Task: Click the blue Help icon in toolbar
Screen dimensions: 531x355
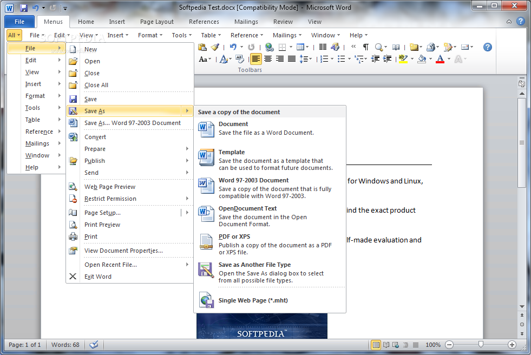Action: pos(487,47)
